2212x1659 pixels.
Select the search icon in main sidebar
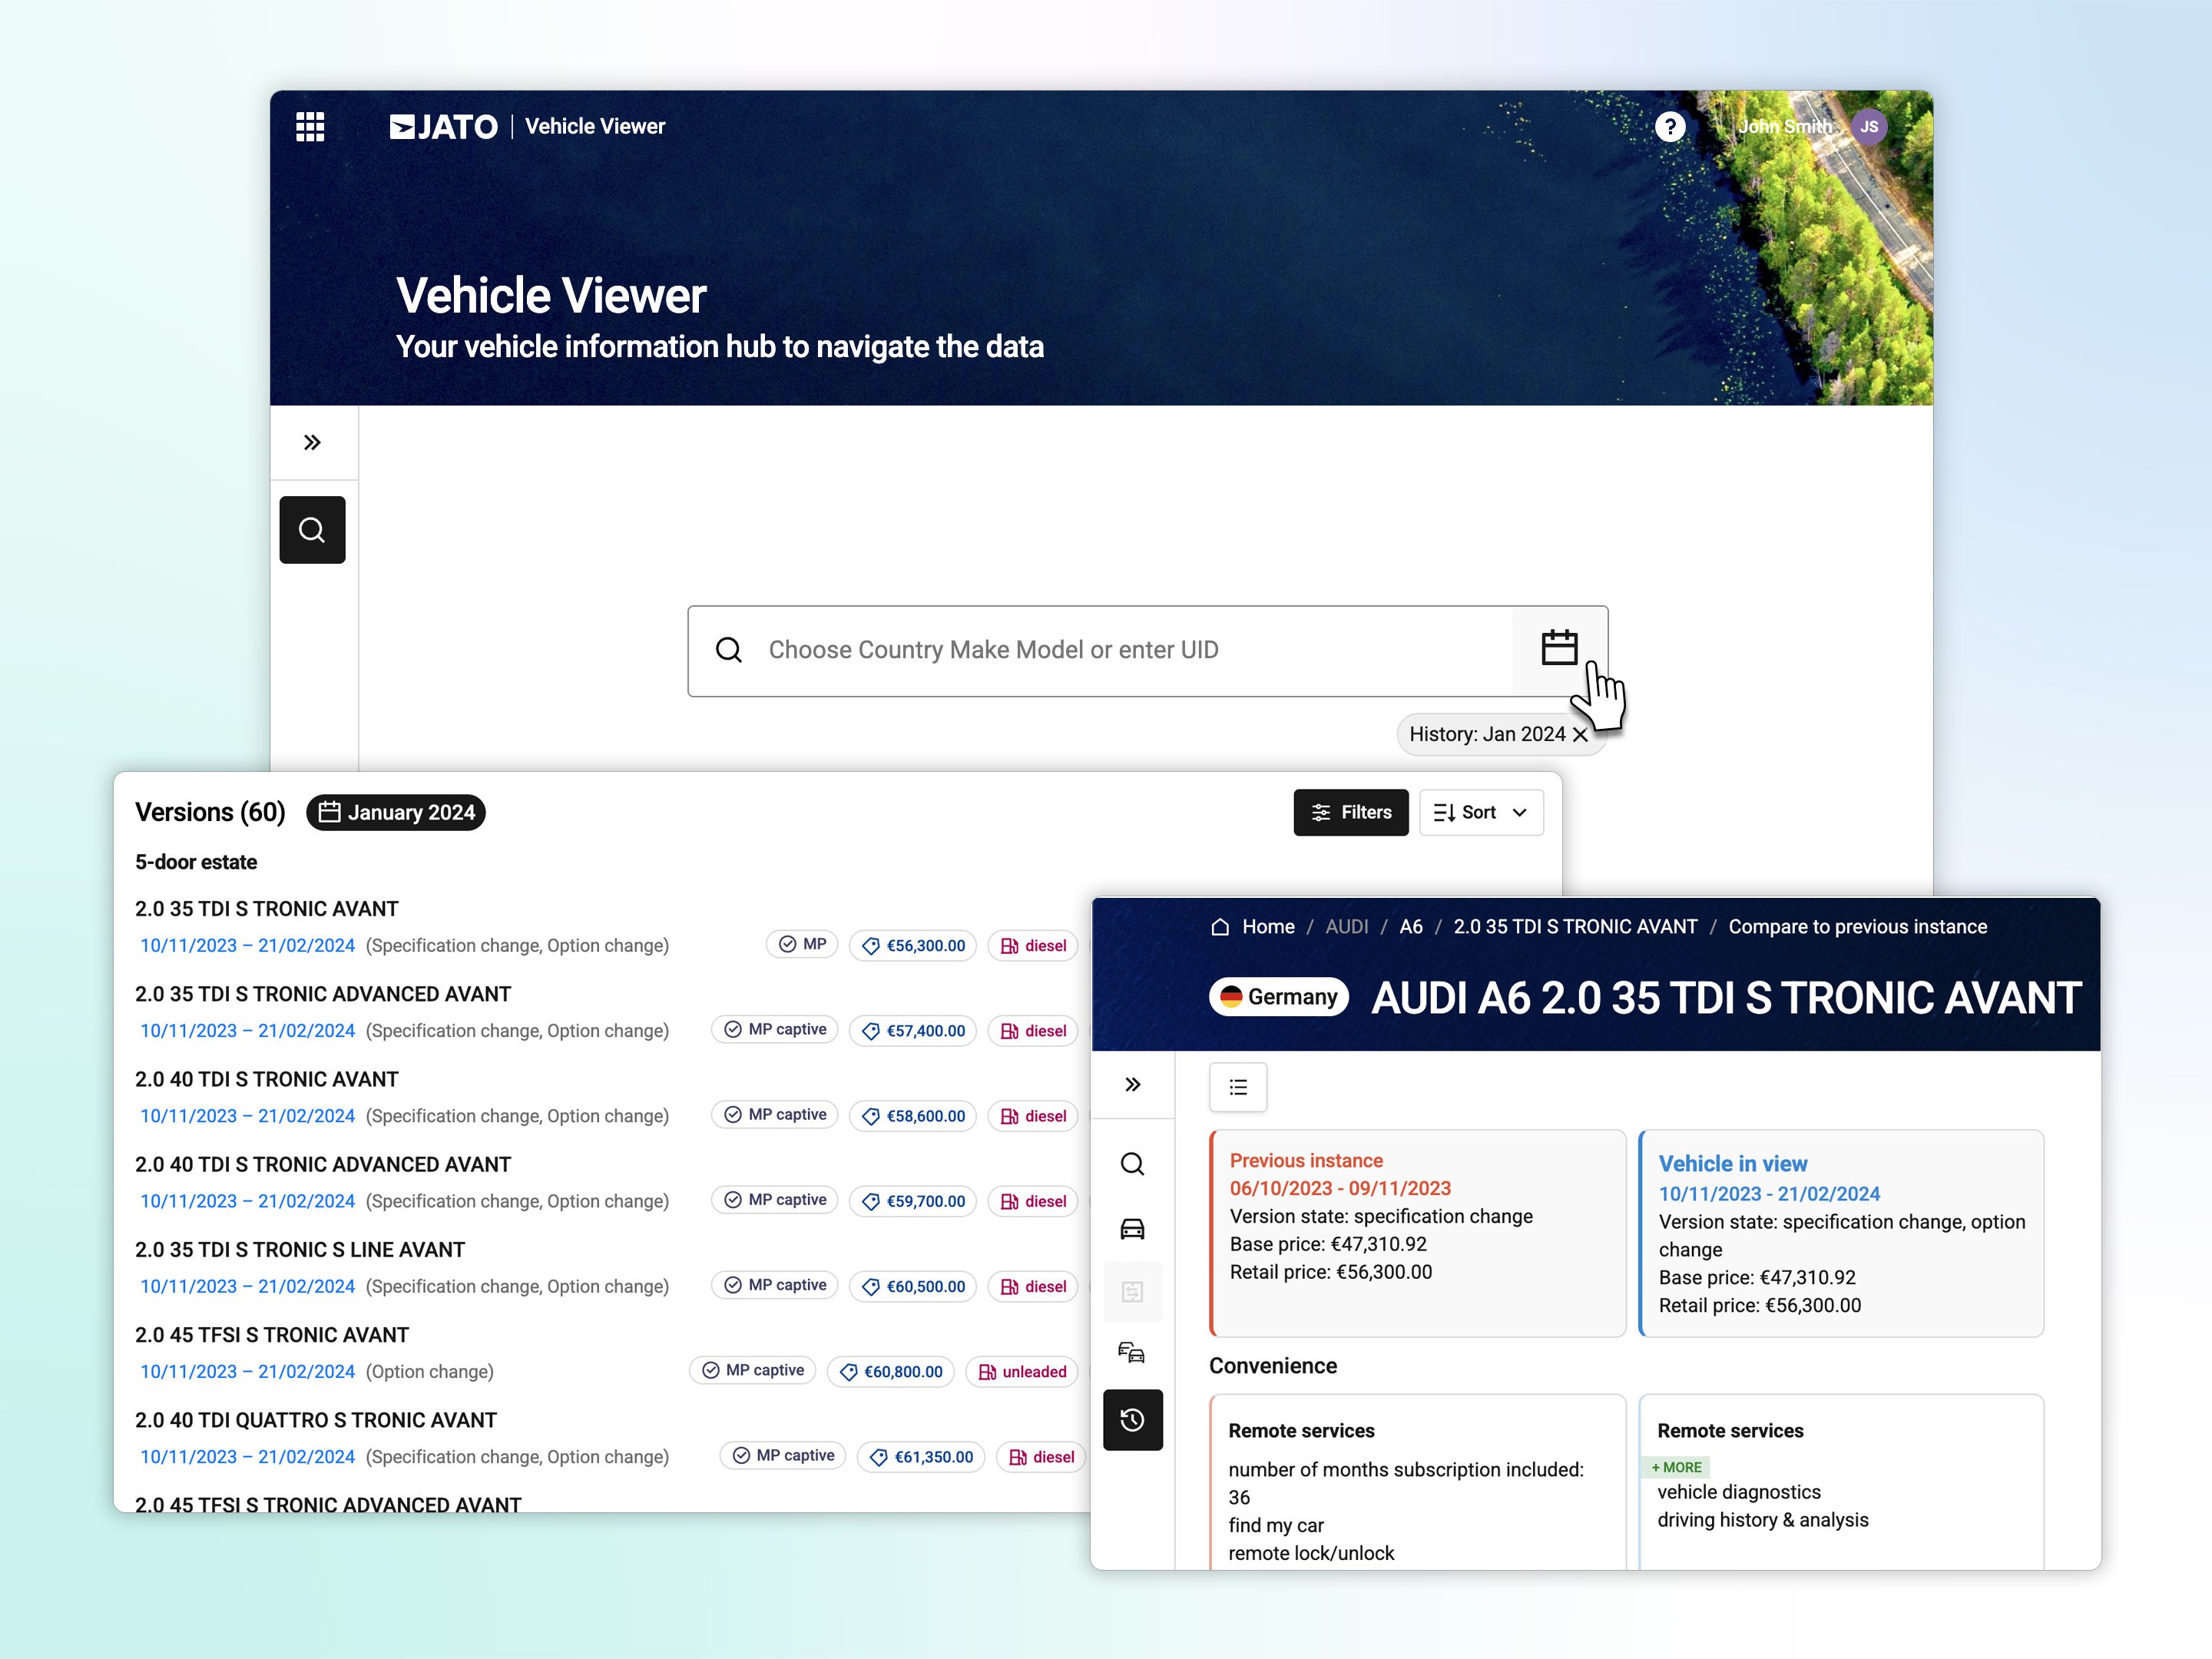312,530
